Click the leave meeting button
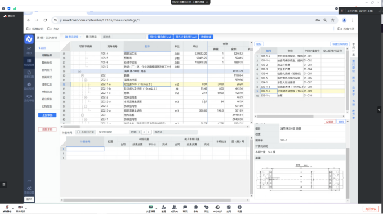The height and width of the screenshot is (214, 383). [x=371, y=209]
